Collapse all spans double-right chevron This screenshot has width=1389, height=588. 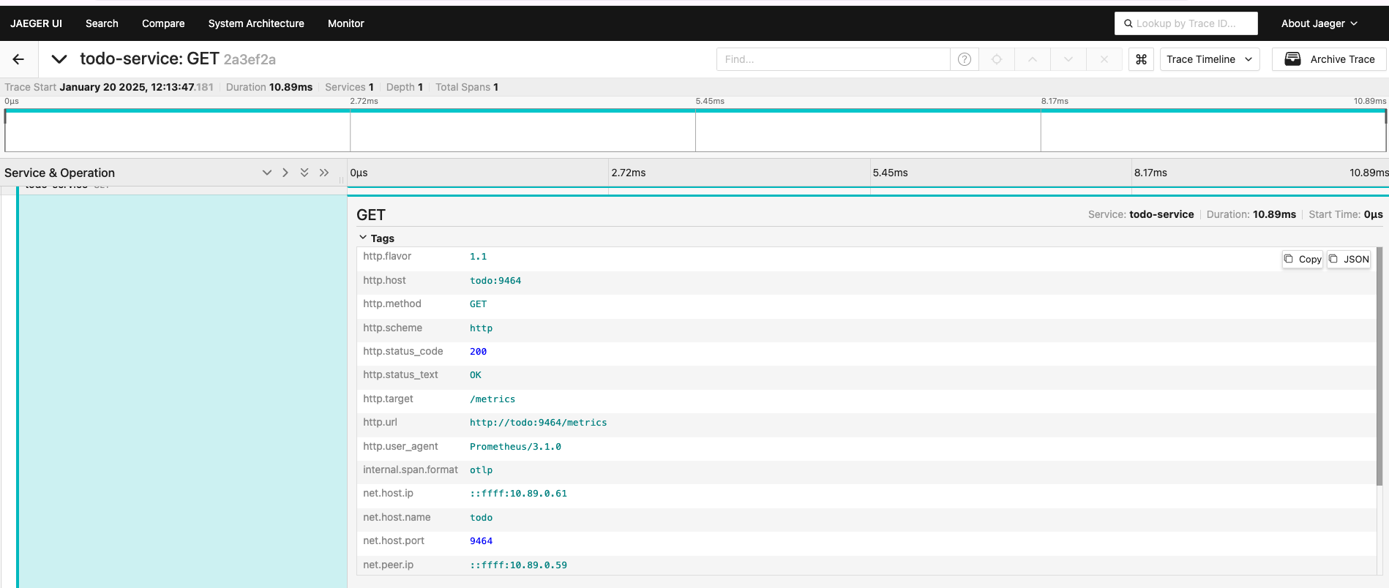(x=324, y=173)
